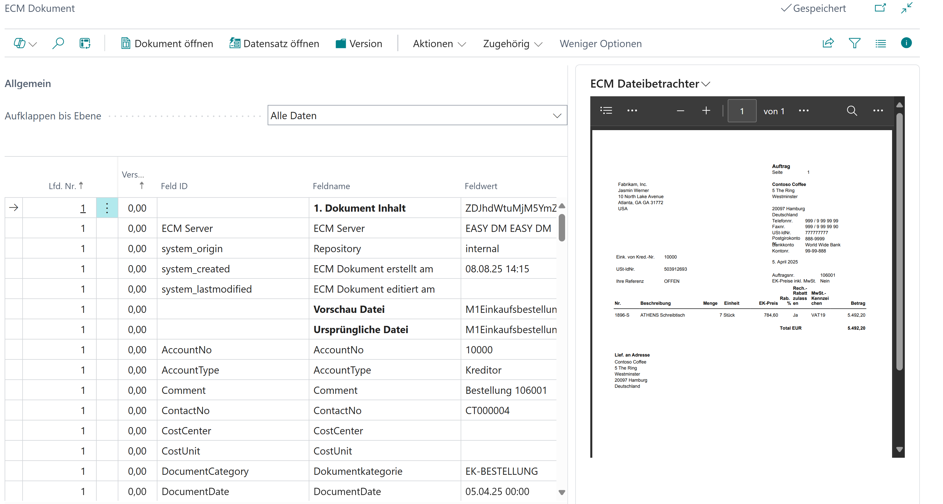Open the Zugehörig menu
This screenshot has width=943, height=504.
tap(512, 44)
